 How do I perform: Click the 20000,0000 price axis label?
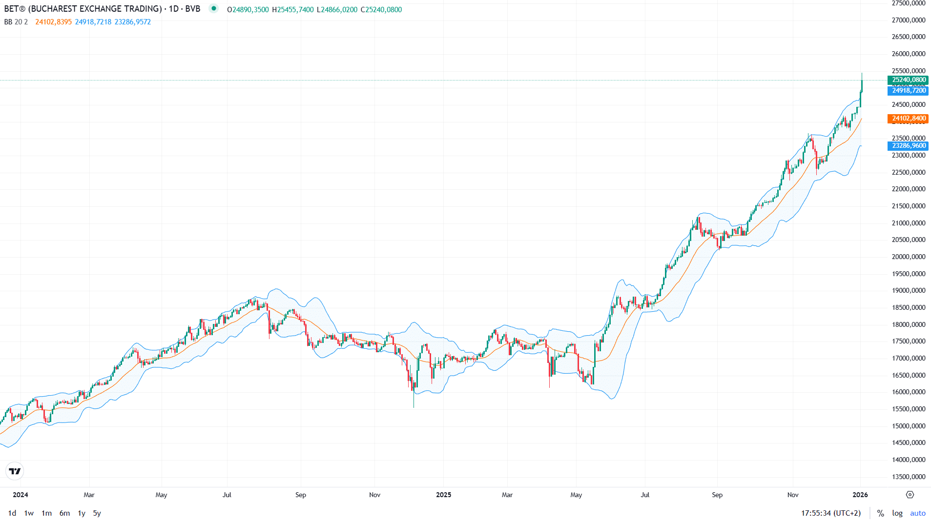909,257
